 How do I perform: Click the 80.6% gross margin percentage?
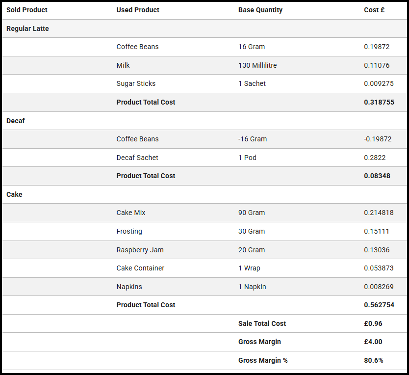point(373,360)
